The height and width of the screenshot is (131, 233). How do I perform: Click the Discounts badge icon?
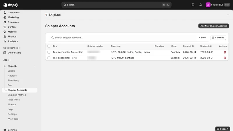(x=5, y=22)
